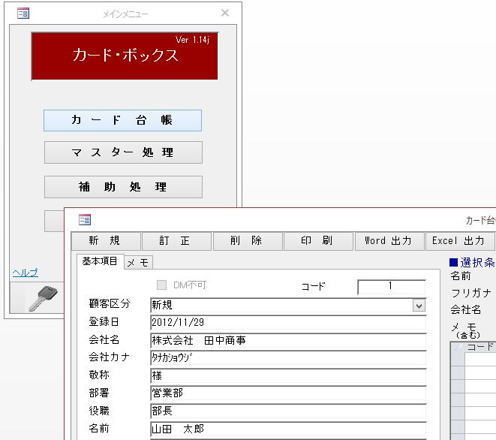
Task: Switch to the メモ tab
Action: pos(139,263)
